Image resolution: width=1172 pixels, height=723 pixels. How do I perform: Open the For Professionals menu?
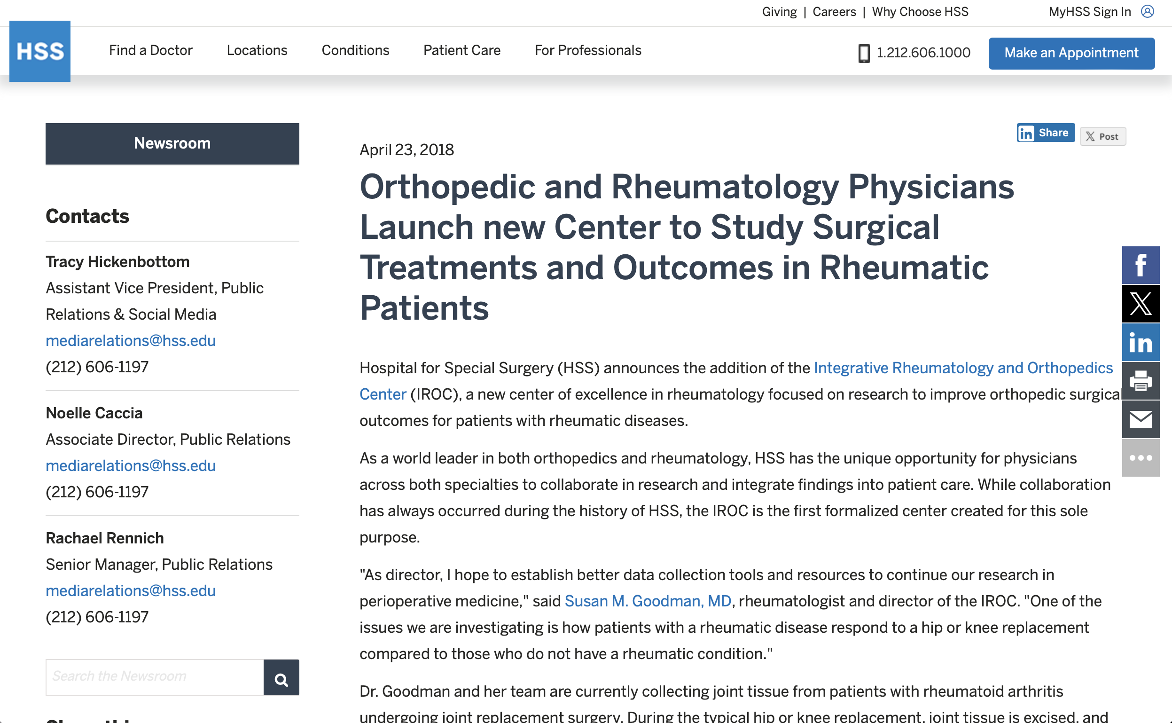[x=587, y=50]
